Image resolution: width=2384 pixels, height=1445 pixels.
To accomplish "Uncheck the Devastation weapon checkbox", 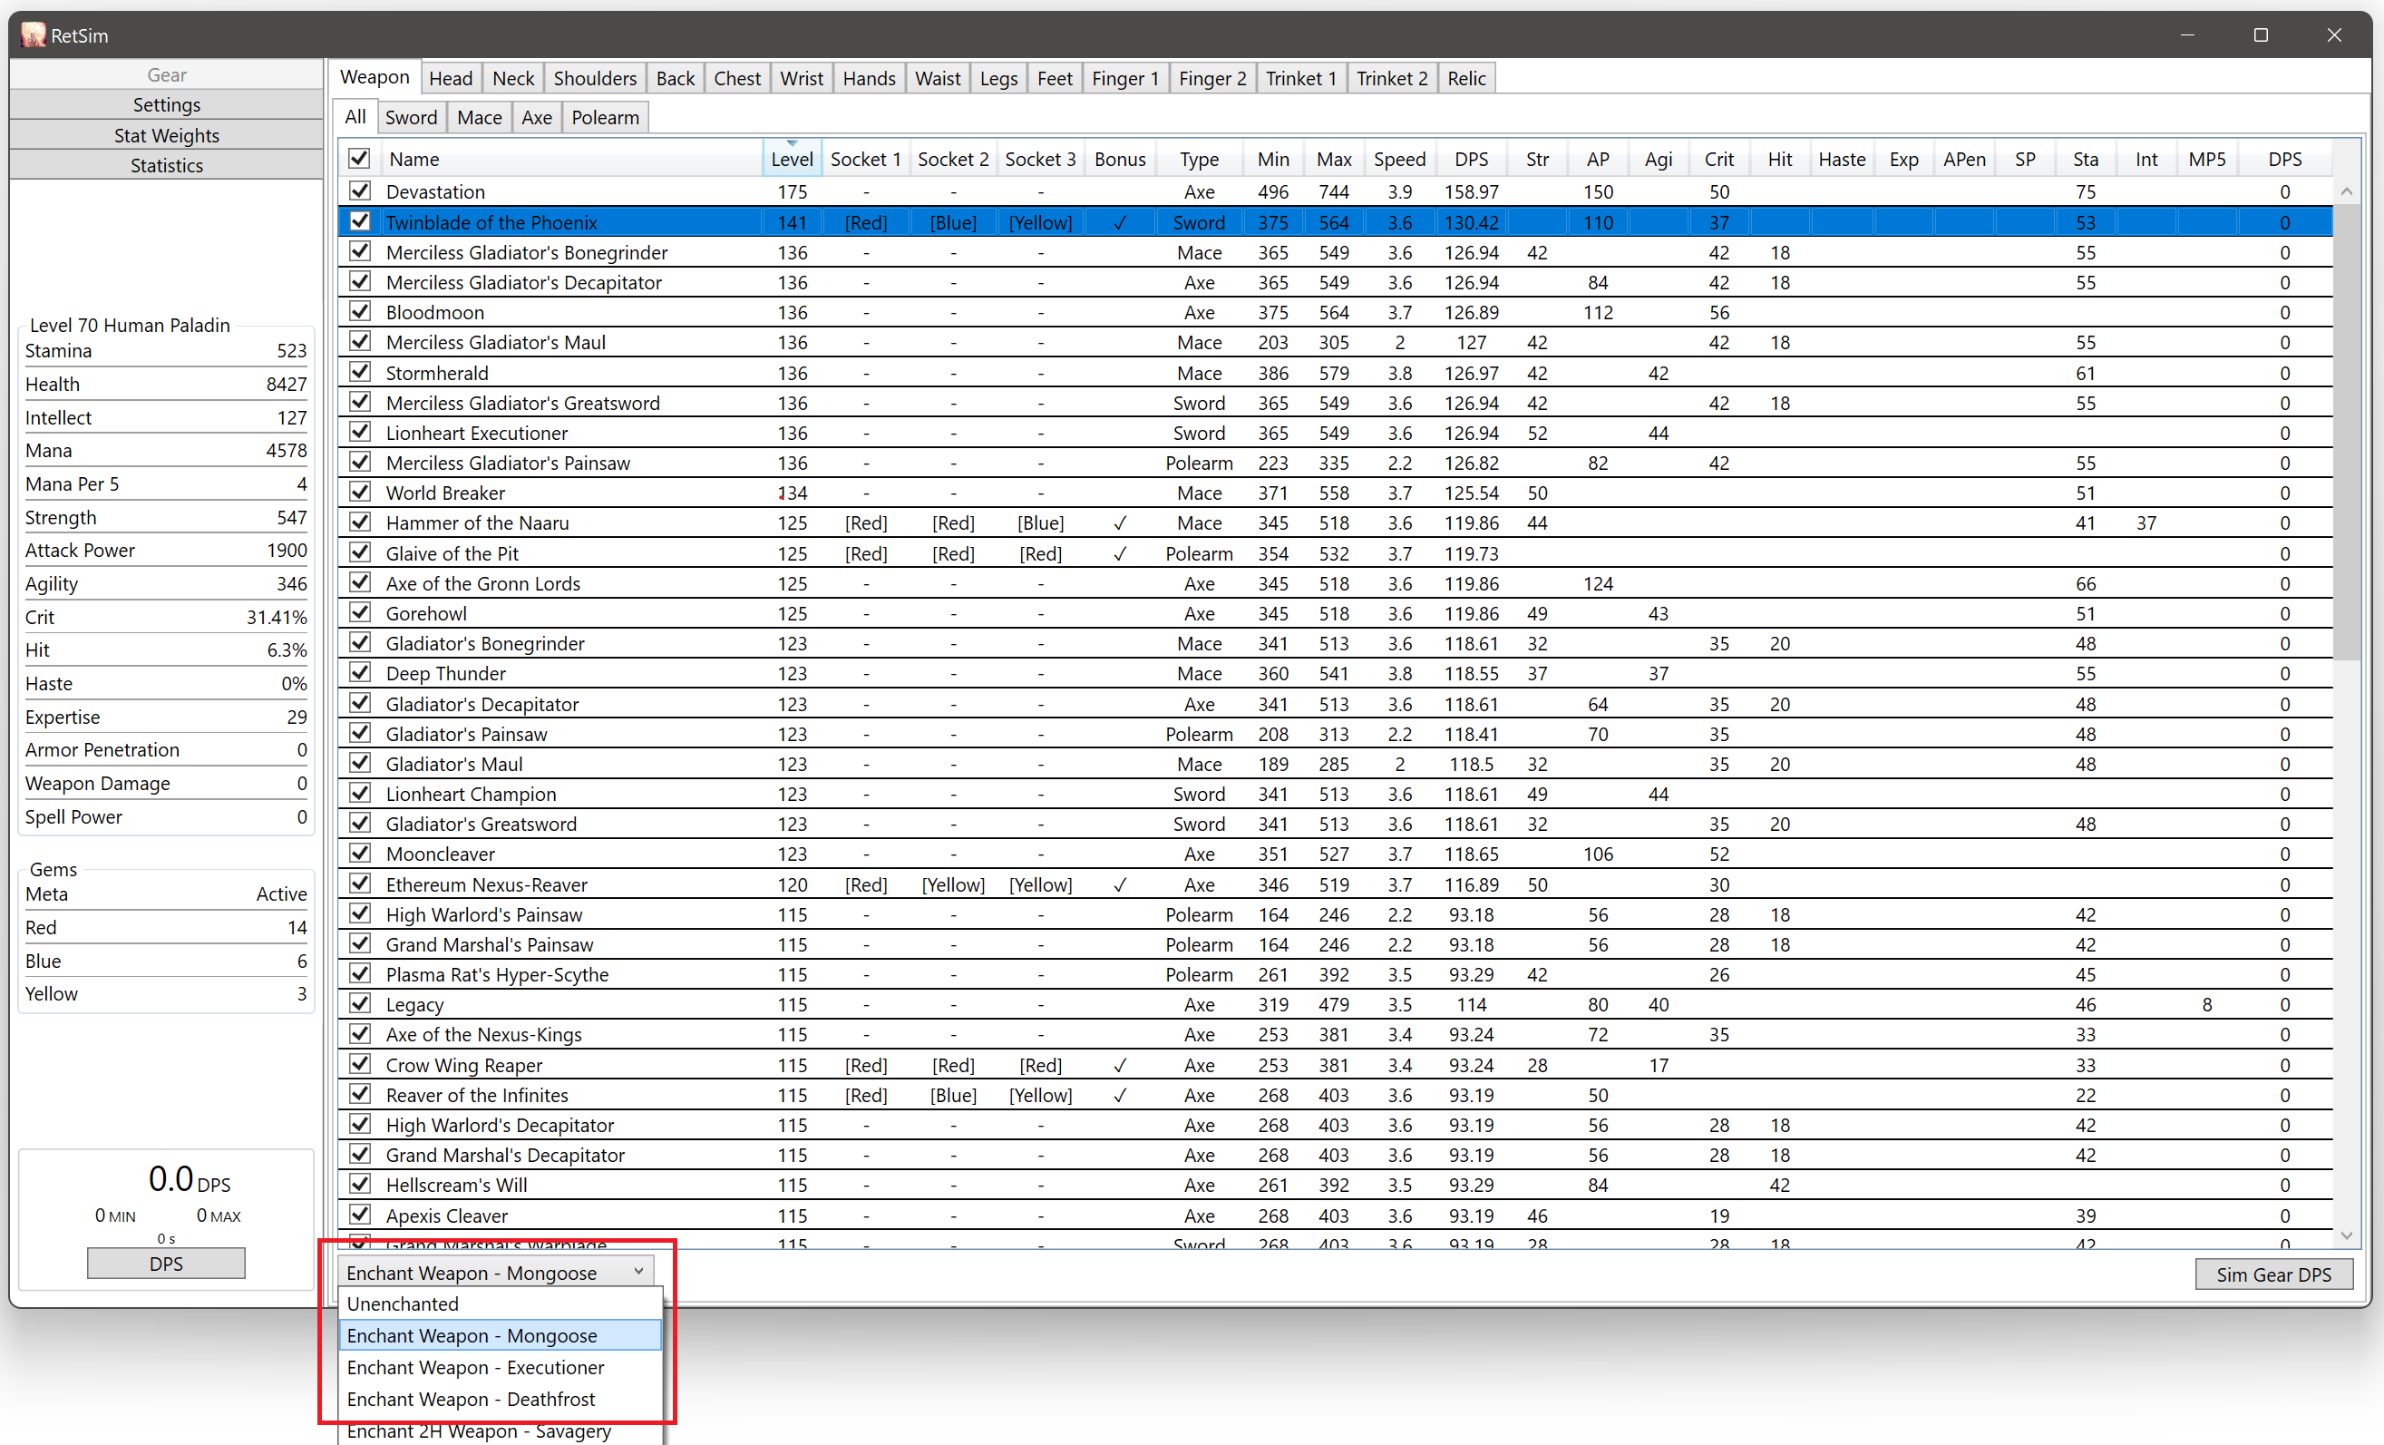I will tap(359, 190).
